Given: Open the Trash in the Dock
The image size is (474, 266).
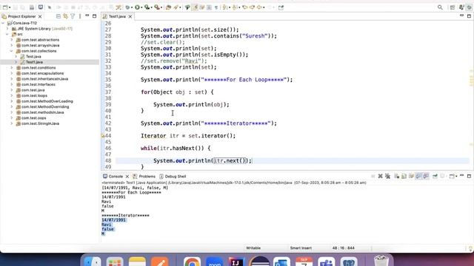Looking at the screenshot, I should pyautogui.click(x=381, y=261).
